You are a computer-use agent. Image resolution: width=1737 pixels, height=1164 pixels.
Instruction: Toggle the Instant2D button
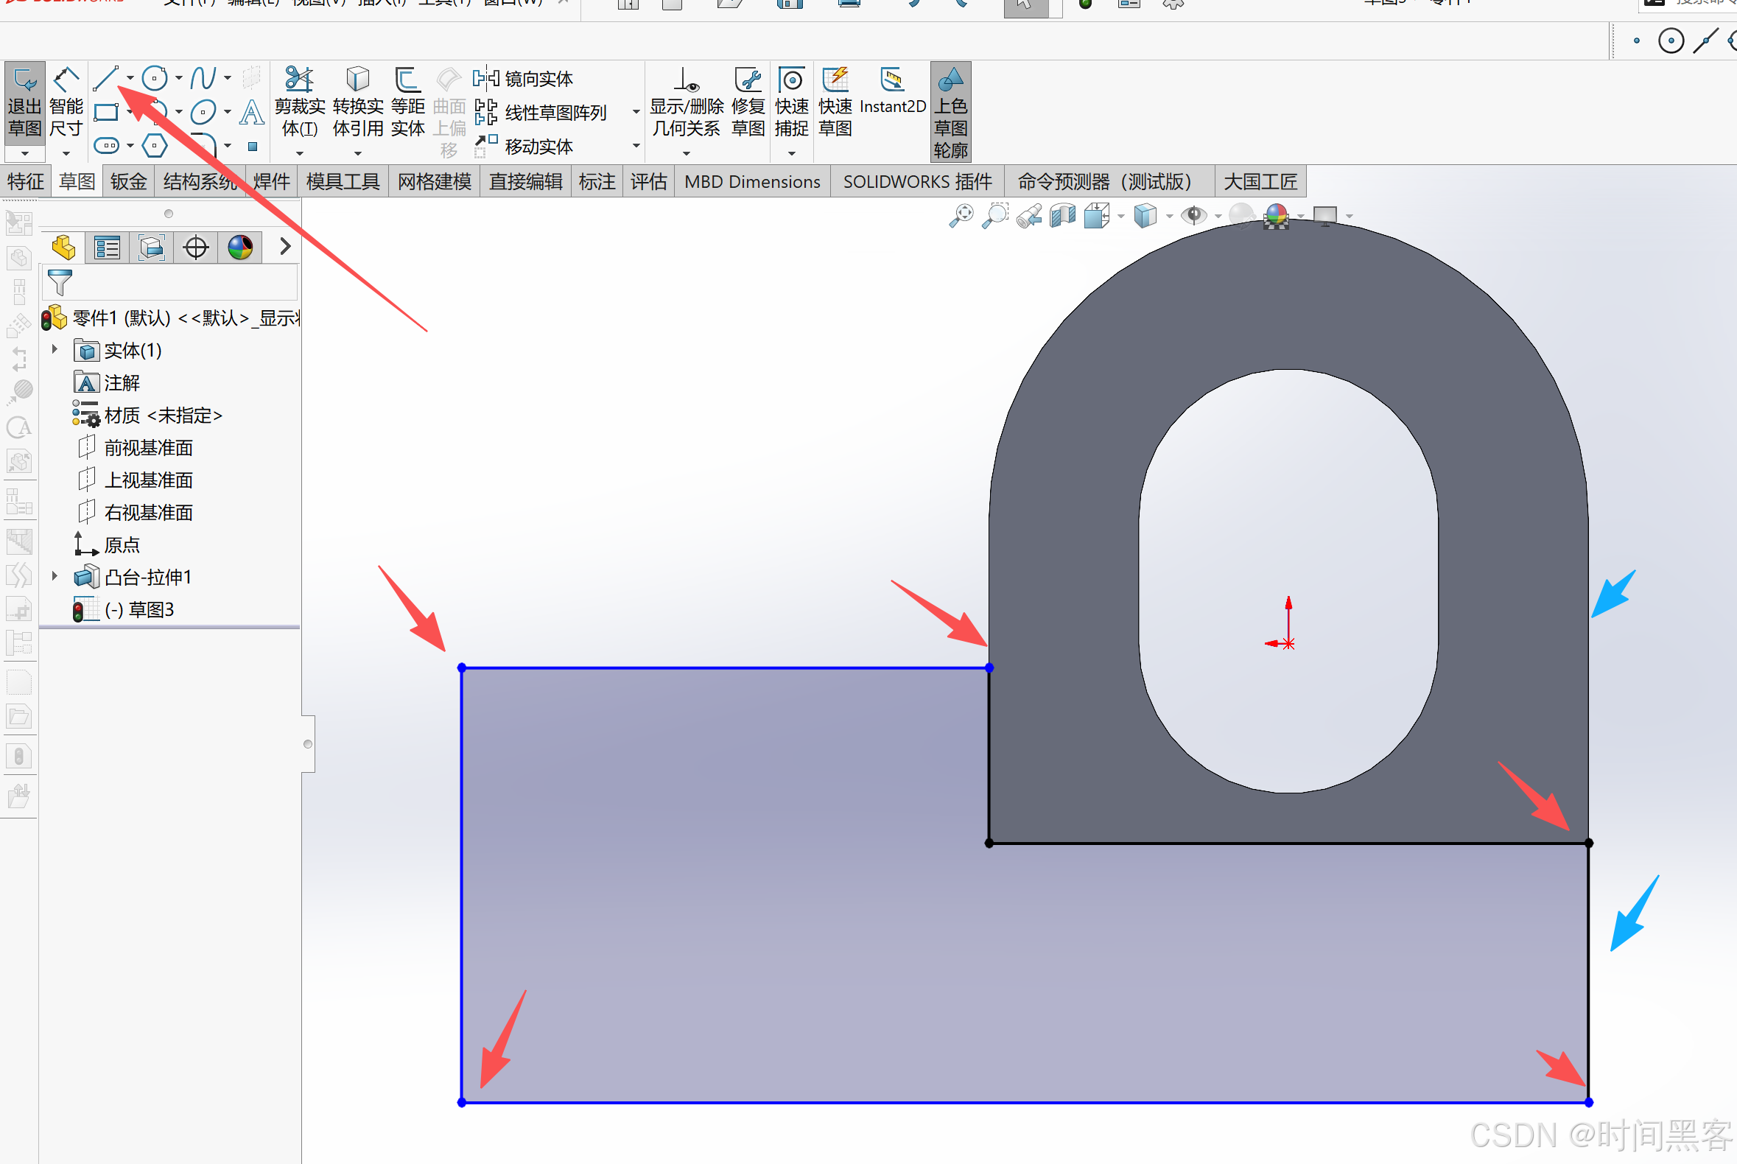coord(891,91)
